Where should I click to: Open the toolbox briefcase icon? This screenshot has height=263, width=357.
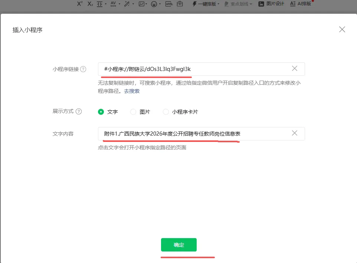click(x=180, y=4)
